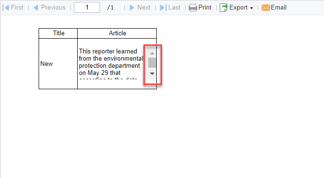Image resolution: width=324 pixels, height=178 pixels.
Task: Click the 'New' title cell
Action: pyautogui.click(x=58, y=63)
